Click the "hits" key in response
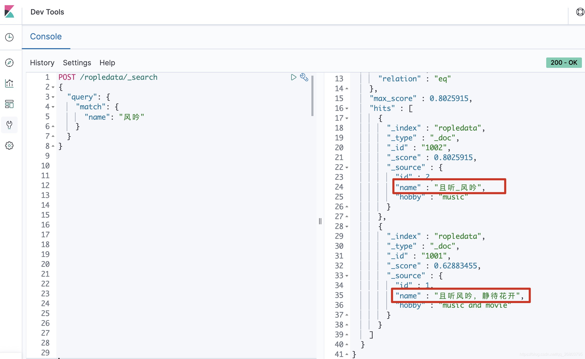The width and height of the screenshot is (585, 359). [x=382, y=108]
